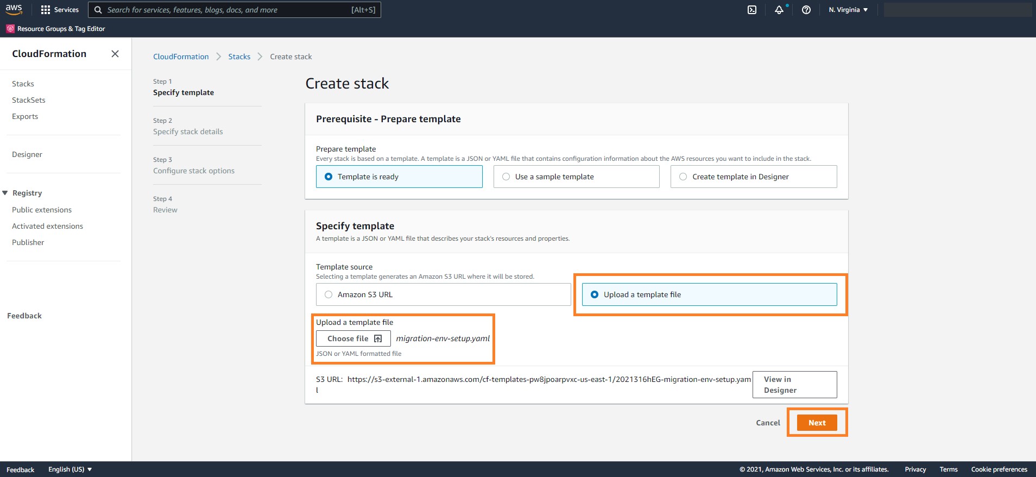Open the help question mark icon
This screenshot has width=1036, height=477.
tap(806, 10)
